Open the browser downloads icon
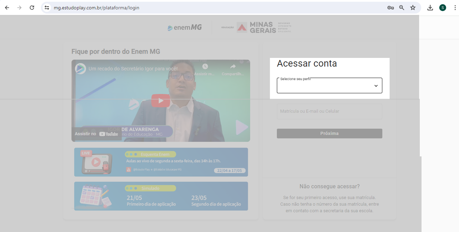This screenshot has height=232, width=459. (430, 8)
